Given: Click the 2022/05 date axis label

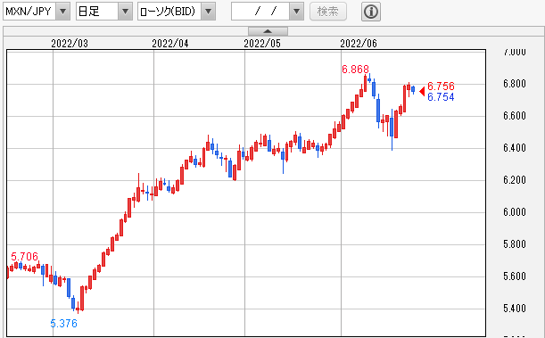Looking at the screenshot, I should pos(261,44).
